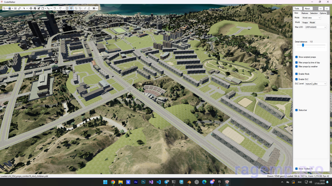Viewport: 332px width, 186px height.
Task: Expand the DLC Level dropdown
Action: point(316,84)
